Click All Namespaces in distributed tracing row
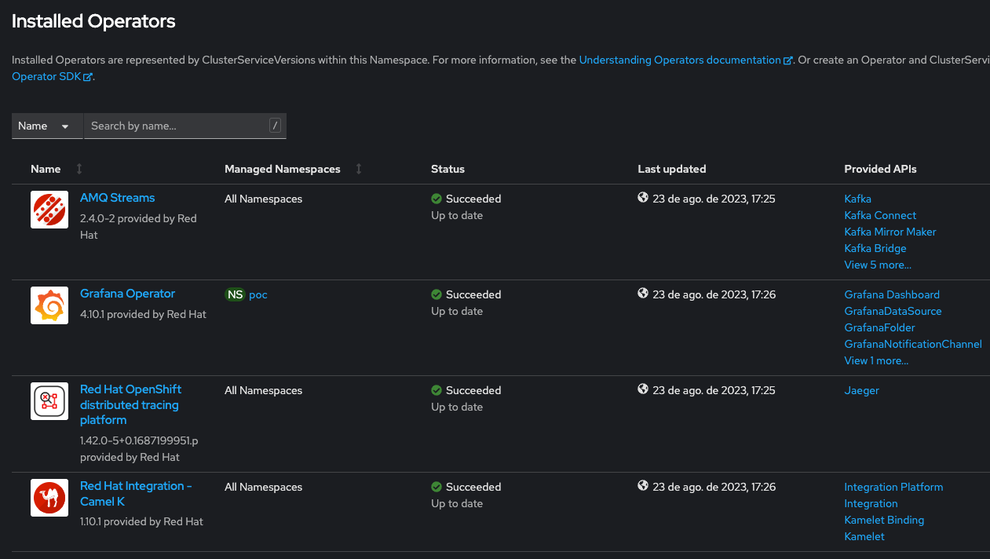Image resolution: width=990 pixels, height=559 pixels. pyautogui.click(x=263, y=390)
